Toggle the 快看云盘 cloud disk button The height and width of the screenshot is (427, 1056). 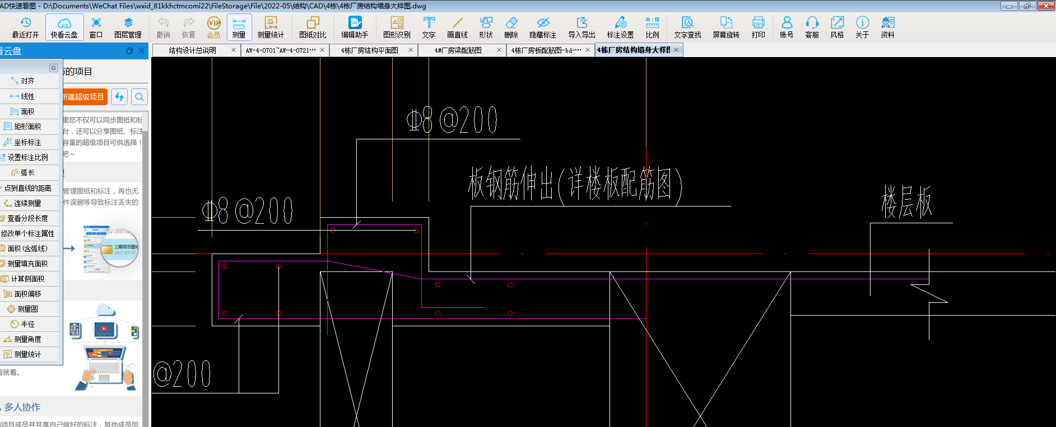[x=64, y=27]
